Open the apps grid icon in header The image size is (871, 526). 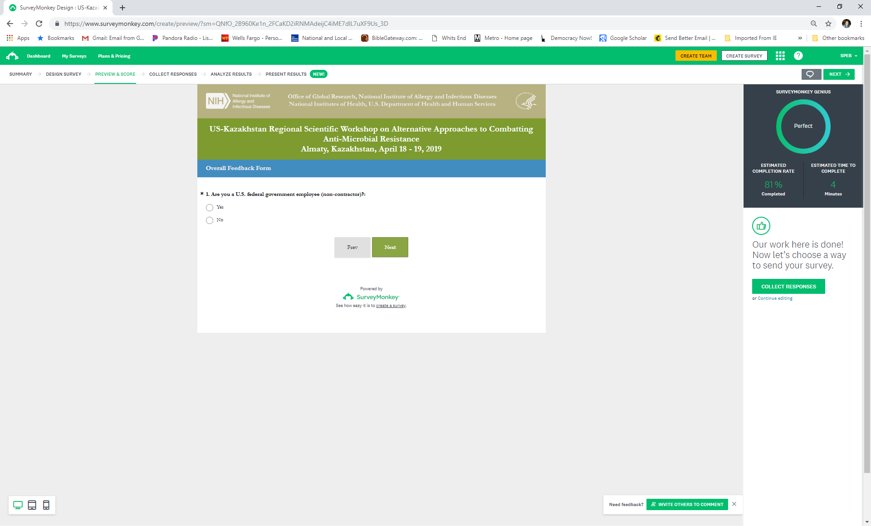tap(780, 56)
